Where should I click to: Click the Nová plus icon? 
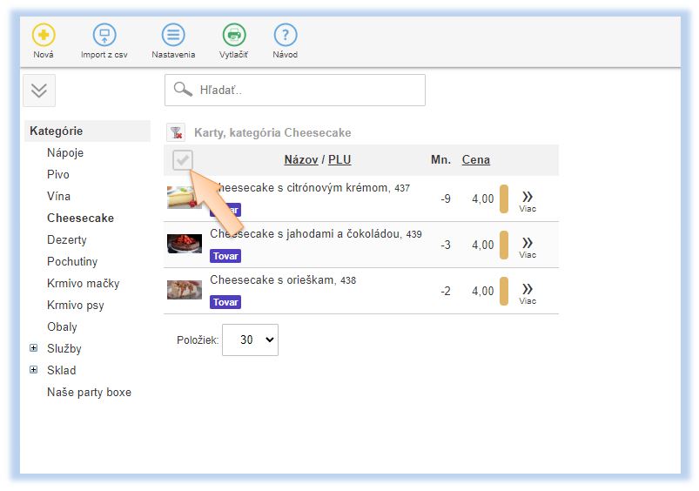[43, 36]
